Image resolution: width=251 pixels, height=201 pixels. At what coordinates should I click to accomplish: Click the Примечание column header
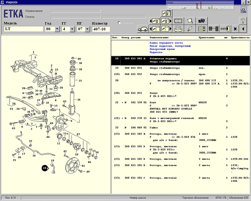pyautogui.click(x=206, y=37)
